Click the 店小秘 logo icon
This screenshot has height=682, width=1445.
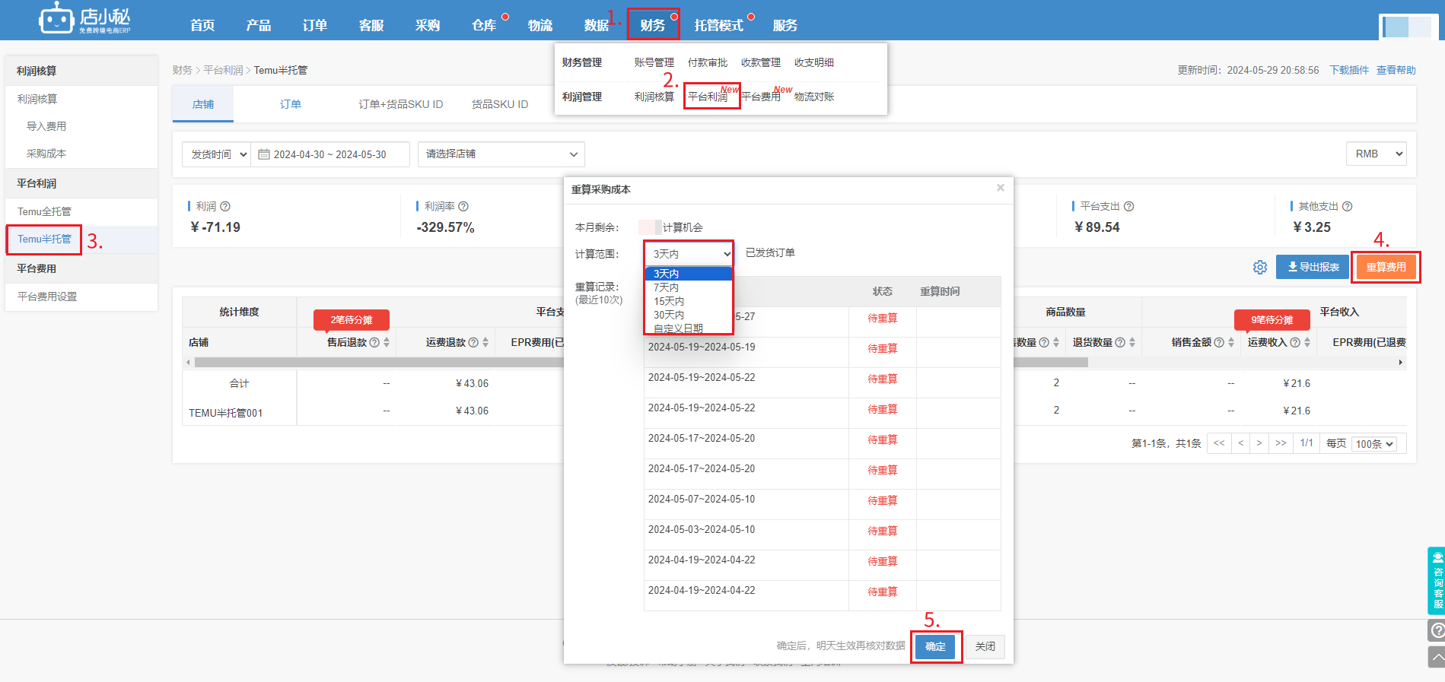[x=84, y=18]
